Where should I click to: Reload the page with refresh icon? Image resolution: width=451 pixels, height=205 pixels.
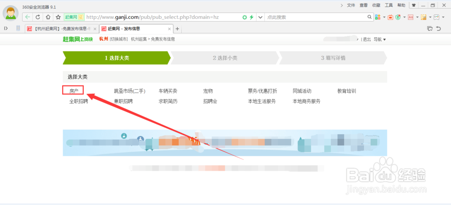click(38, 17)
